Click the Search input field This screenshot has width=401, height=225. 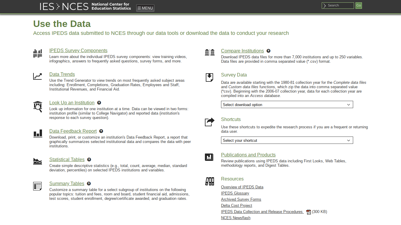click(338, 6)
